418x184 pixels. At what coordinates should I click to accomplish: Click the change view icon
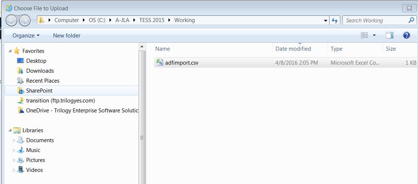pyautogui.click(x=365, y=35)
